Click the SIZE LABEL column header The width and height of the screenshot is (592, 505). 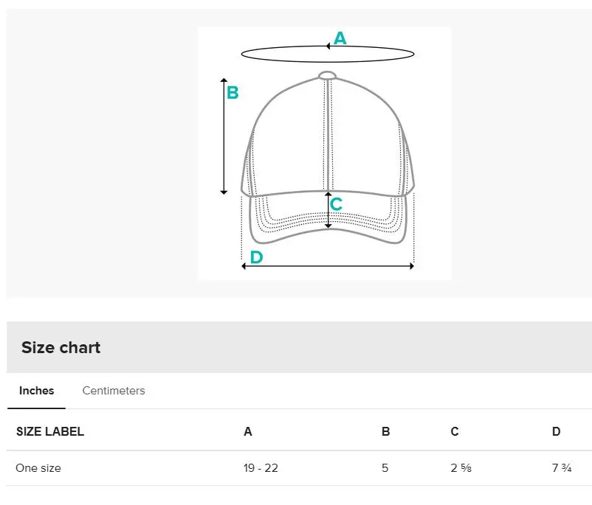pos(50,432)
